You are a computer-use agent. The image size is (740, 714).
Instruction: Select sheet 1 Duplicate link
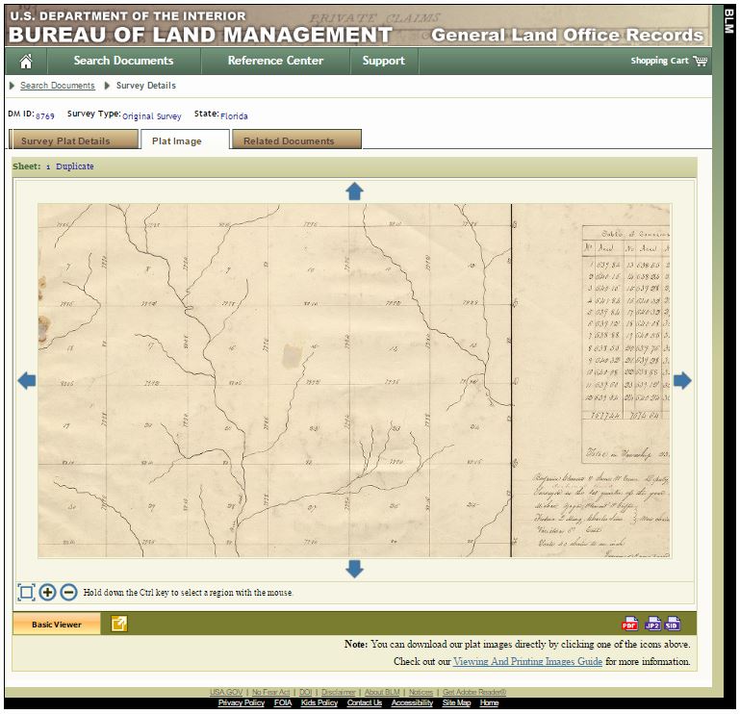click(x=70, y=166)
